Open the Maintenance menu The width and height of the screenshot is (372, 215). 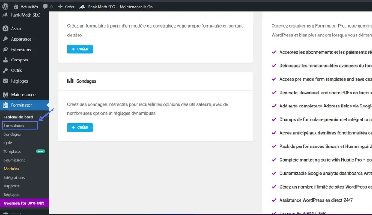click(23, 94)
